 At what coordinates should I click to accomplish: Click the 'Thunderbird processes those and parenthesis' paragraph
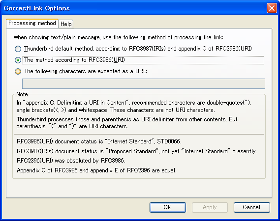(127, 123)
